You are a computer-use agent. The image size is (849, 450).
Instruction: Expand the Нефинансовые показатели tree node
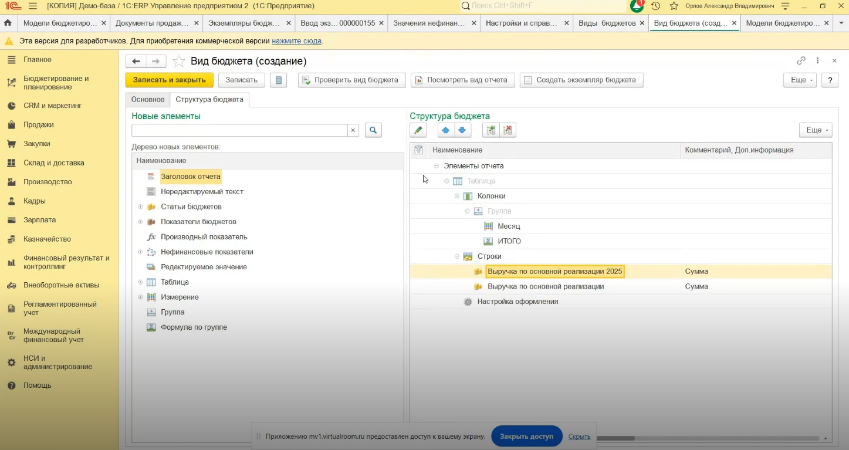point(140,252)
